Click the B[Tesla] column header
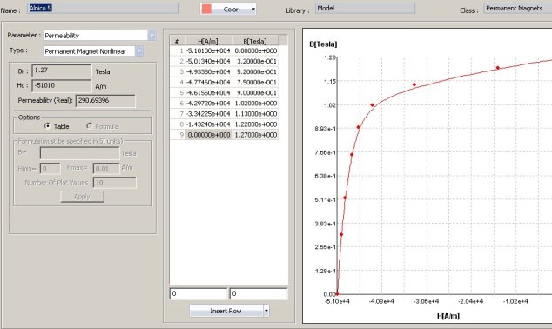The image size is (552, 329). pos(255,41)
